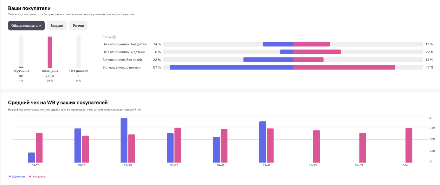The height and width of the screenshot is (185, 440).
Task: Click the women's bar for ages 30-35
Action: (178, 145)
